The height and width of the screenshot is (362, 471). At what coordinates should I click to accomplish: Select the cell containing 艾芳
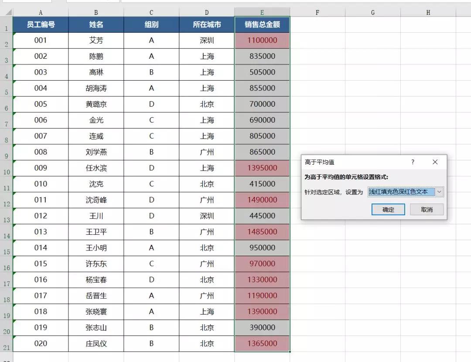tap(96, 40)
